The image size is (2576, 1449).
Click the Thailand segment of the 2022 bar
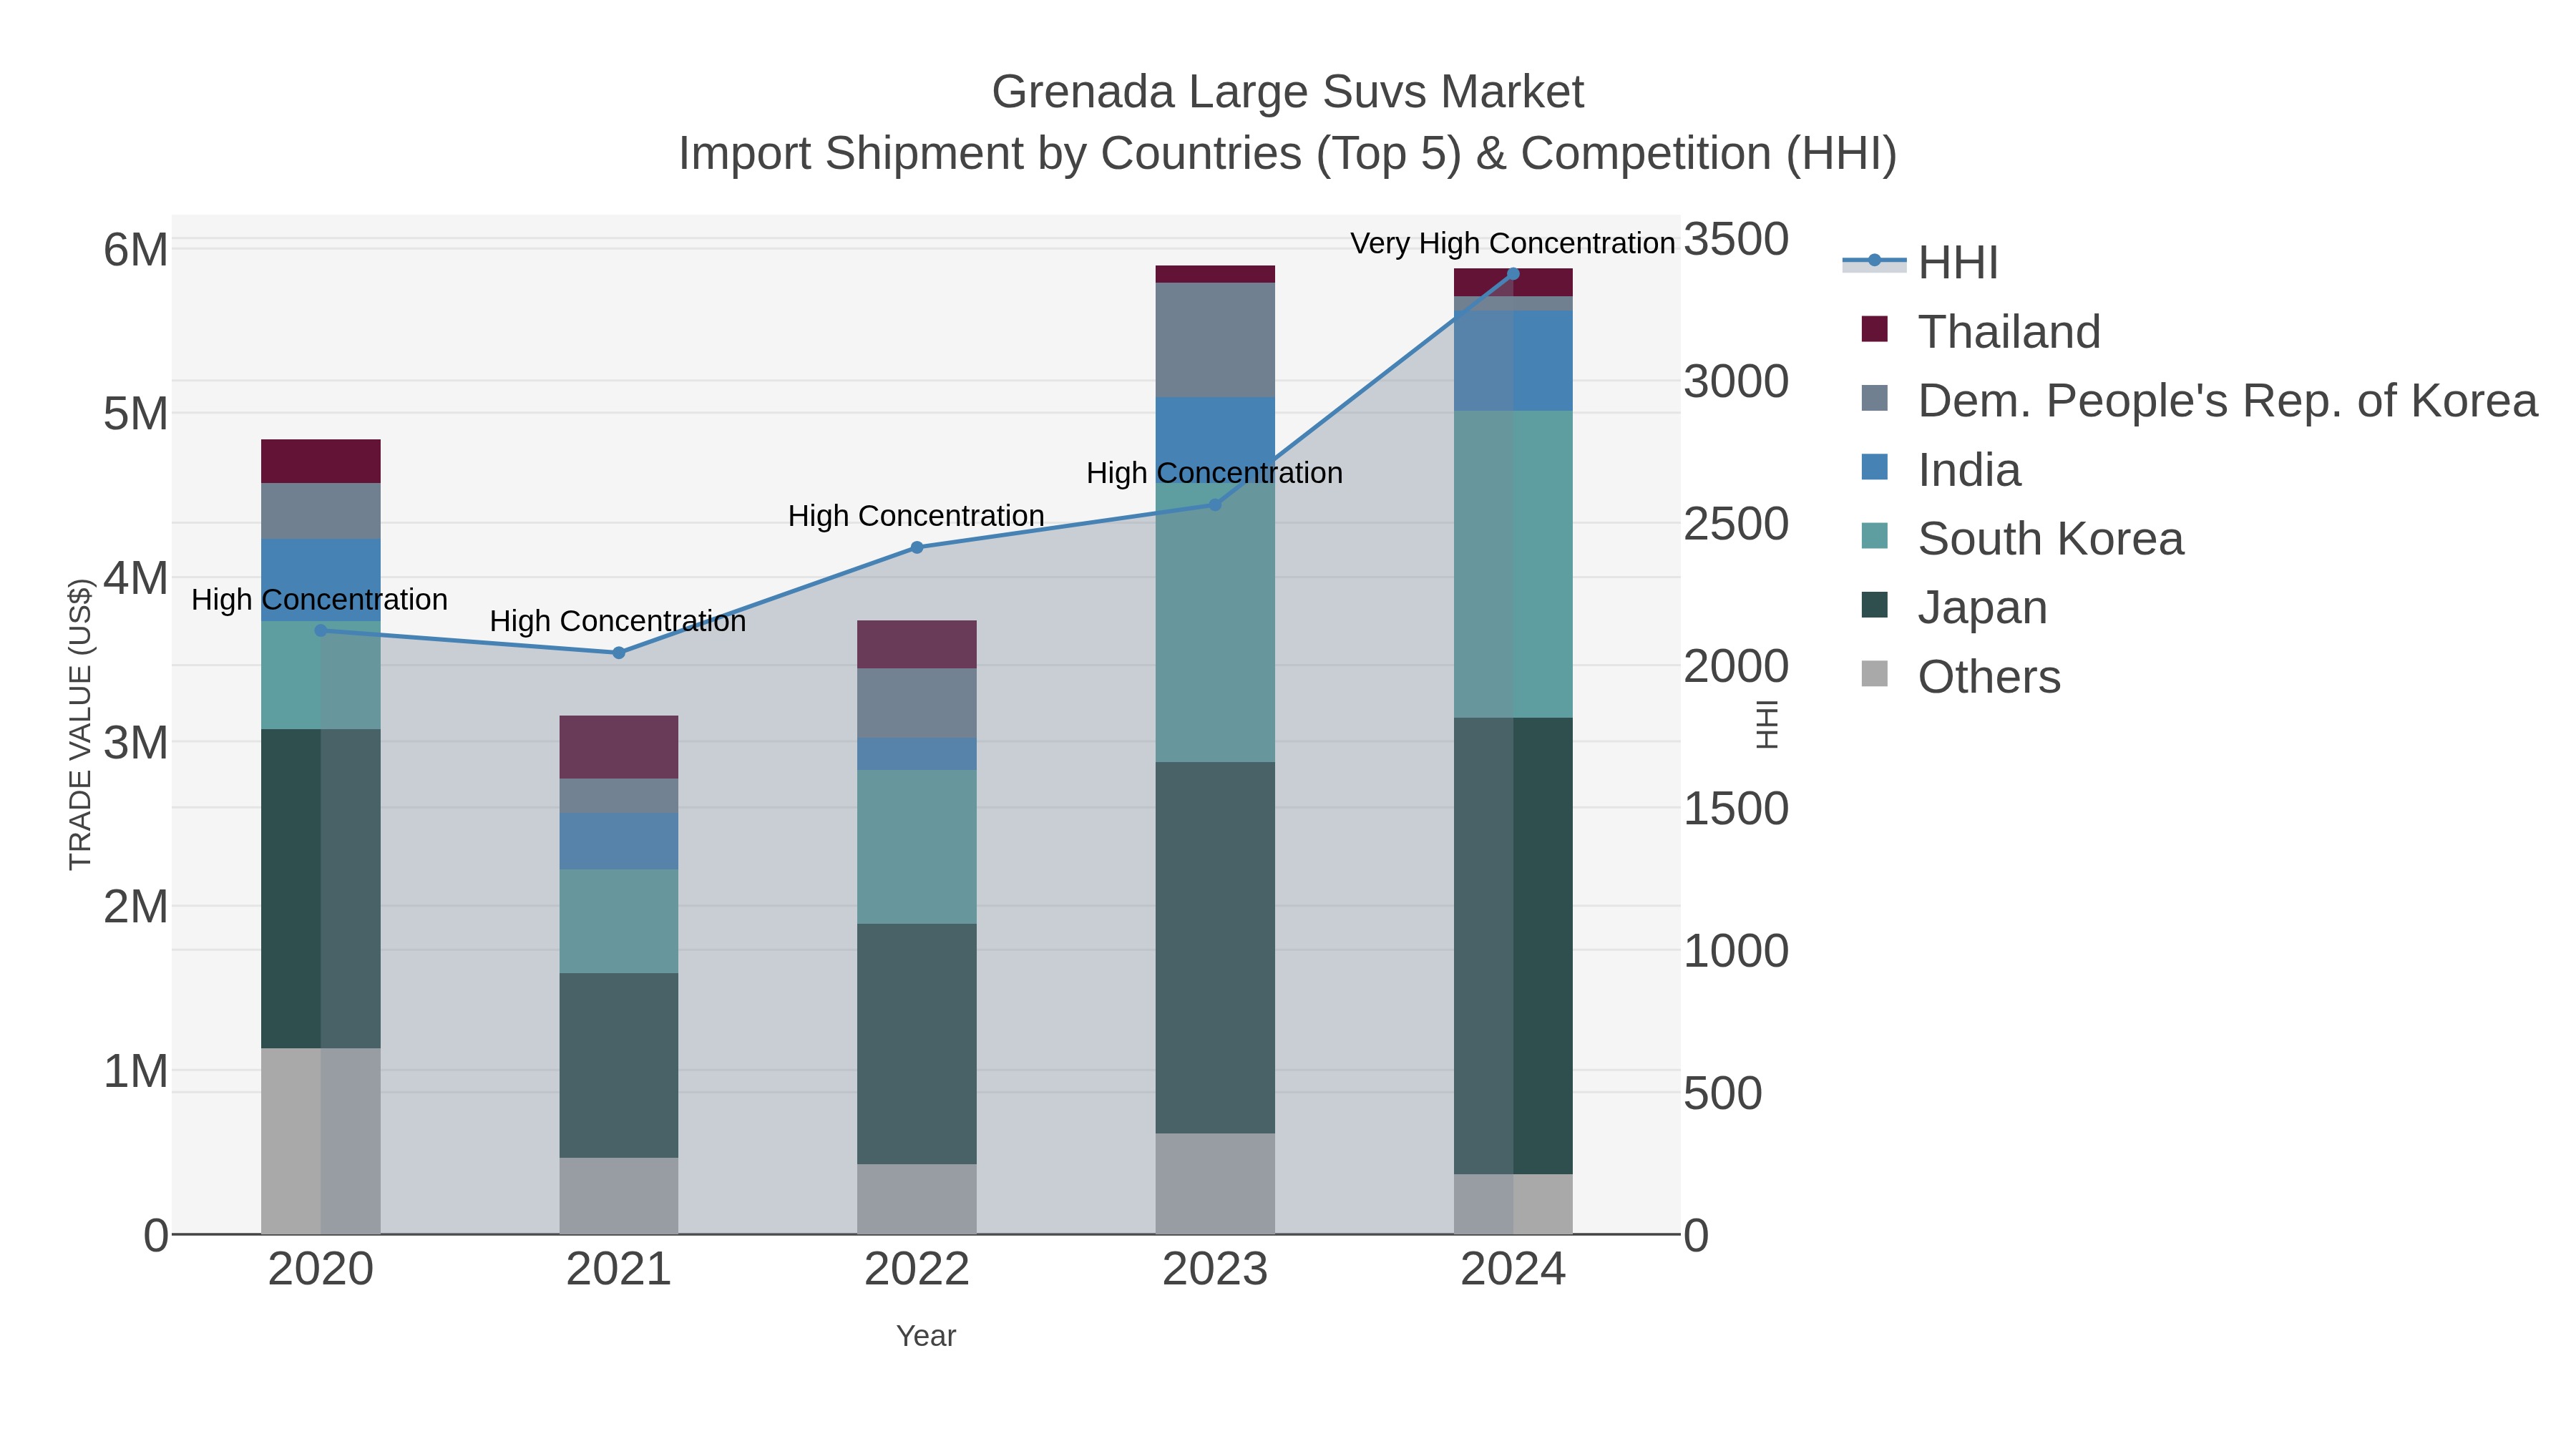pos(917,645)
